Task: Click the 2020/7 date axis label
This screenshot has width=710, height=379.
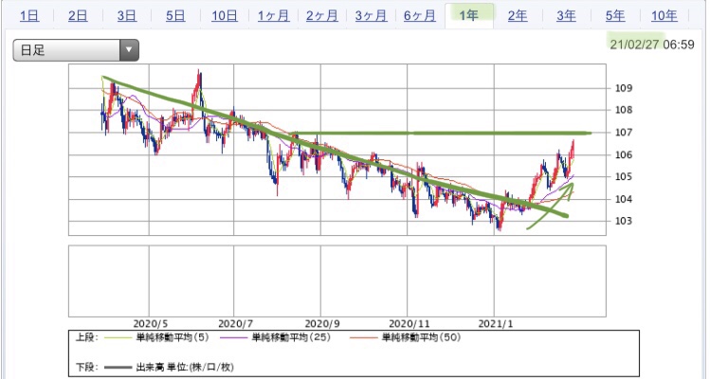Action: (235, 324)
